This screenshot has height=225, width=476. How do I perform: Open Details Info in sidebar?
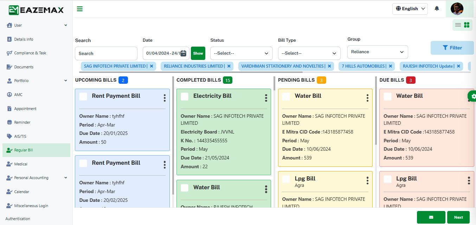(24, 39)
